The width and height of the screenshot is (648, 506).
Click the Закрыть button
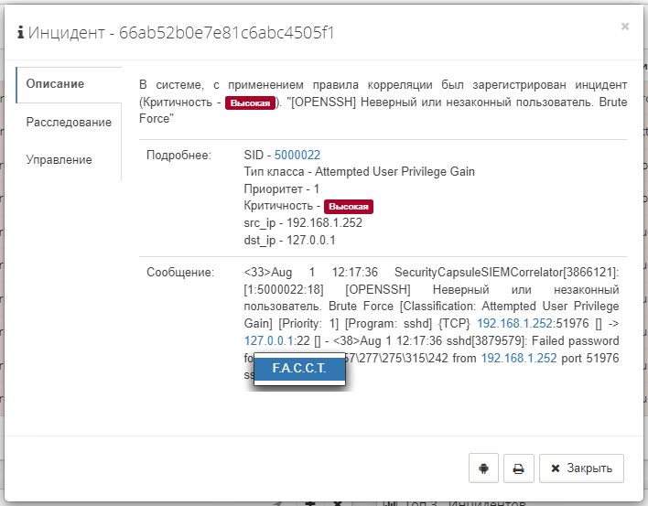click(581, 468)
